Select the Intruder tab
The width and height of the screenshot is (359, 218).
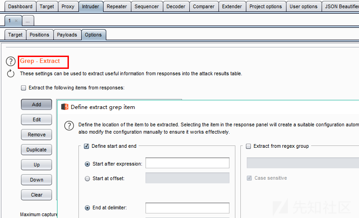91,6
